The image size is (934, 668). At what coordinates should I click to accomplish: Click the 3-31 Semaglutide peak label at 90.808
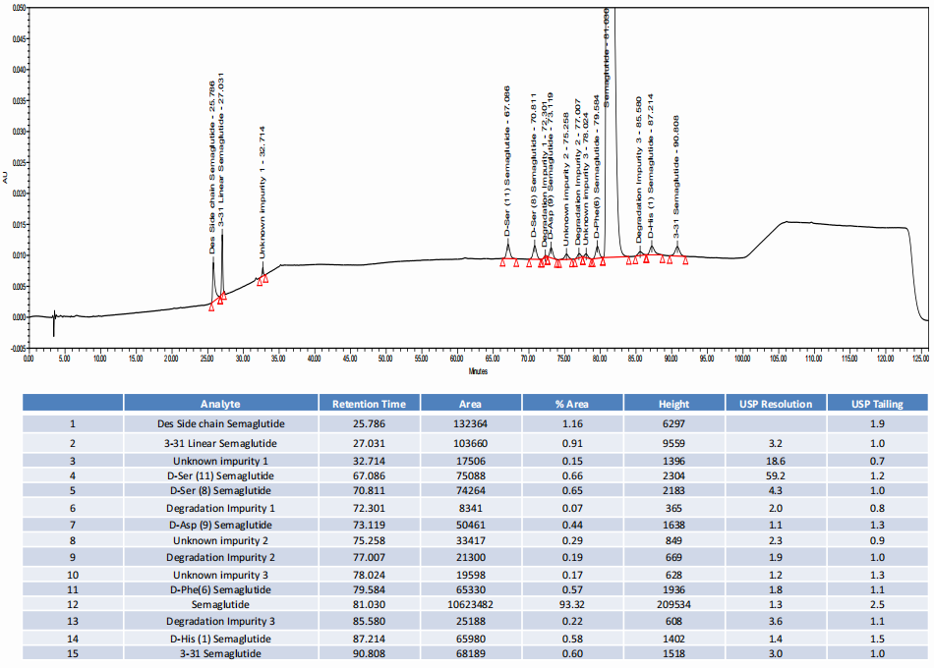[x=676, y=177]
